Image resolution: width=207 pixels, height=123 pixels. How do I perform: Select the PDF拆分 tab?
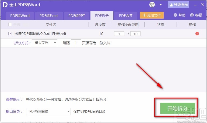(x=102, y=16)
